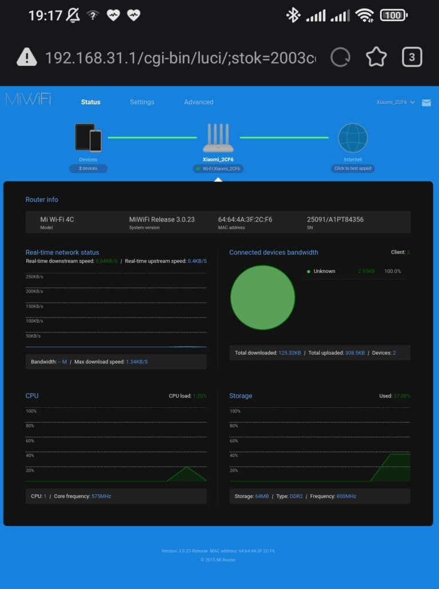Viewport: 439px width, 589px height.
Task: Click the Wi-Fi:Xiaomi_2CF6 status pill
Action: (218, 169)
